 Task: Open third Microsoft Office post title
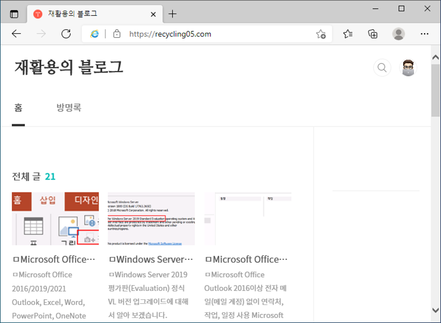point(246,259)
